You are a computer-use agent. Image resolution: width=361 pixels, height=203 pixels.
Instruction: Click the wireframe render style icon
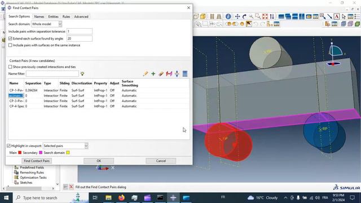196,16
